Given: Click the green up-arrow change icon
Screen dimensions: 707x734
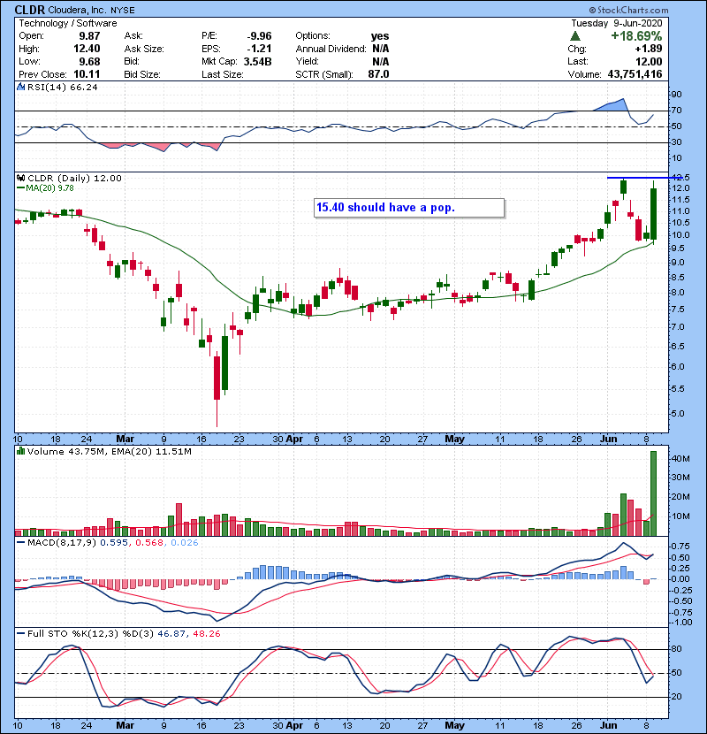Looking at the screenshot, I should pos(575,36).
